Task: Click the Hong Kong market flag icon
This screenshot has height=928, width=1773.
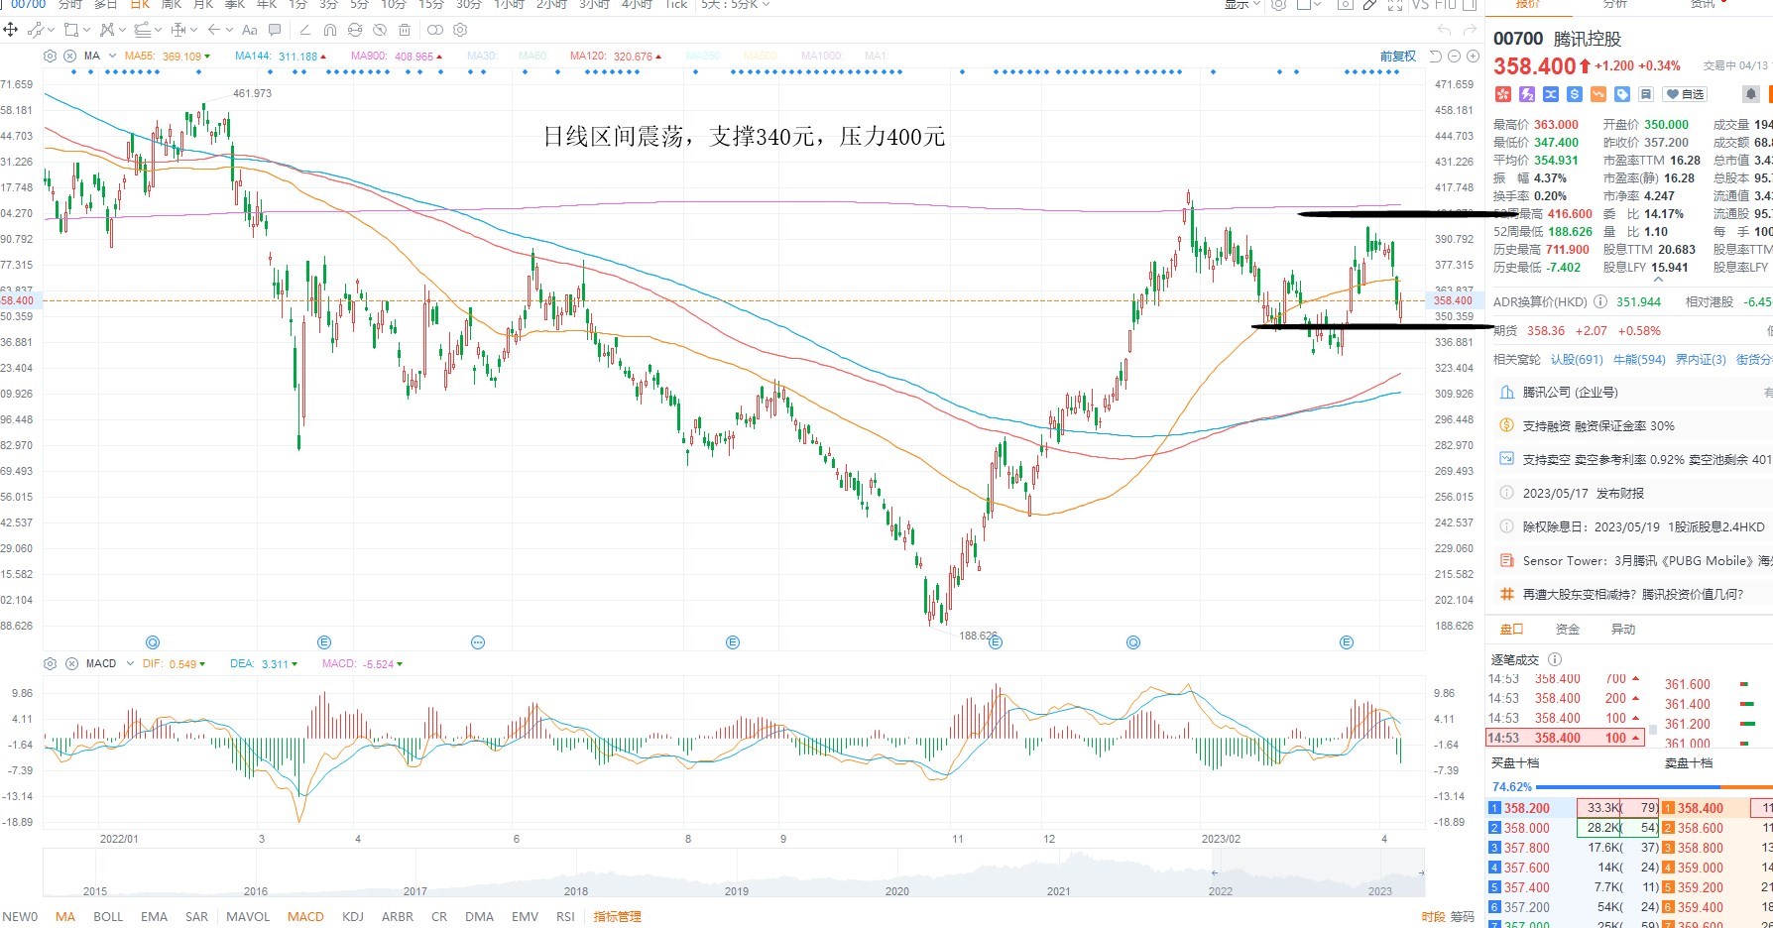Action: [1502, 94]
